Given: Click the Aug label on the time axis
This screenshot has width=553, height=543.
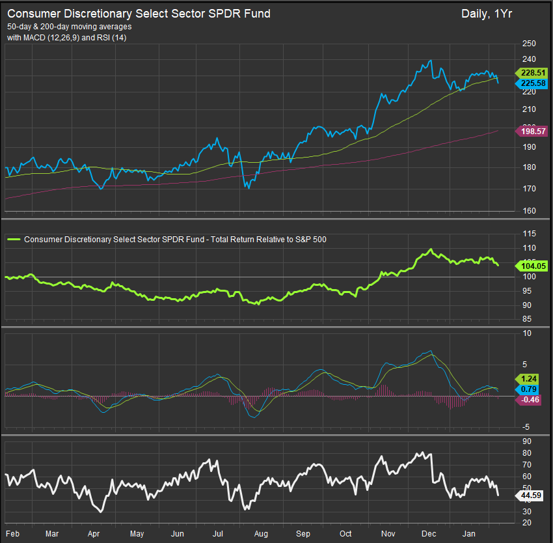Looking at the screenshot, I should tap(261, 534).
